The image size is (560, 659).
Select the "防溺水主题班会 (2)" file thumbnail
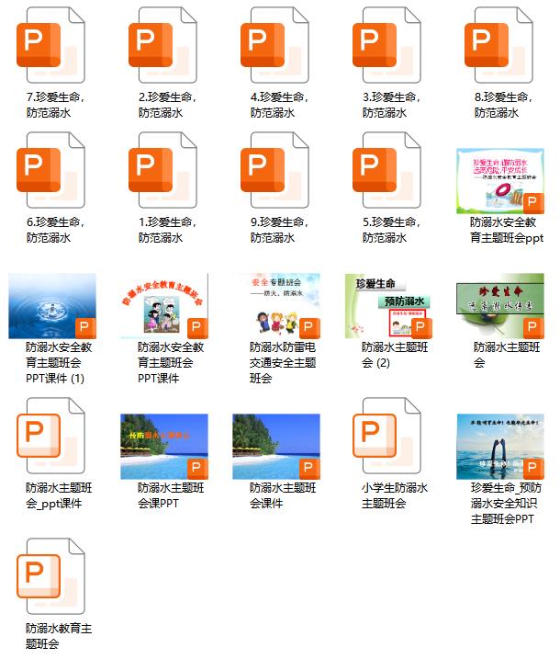click(387, 306)
